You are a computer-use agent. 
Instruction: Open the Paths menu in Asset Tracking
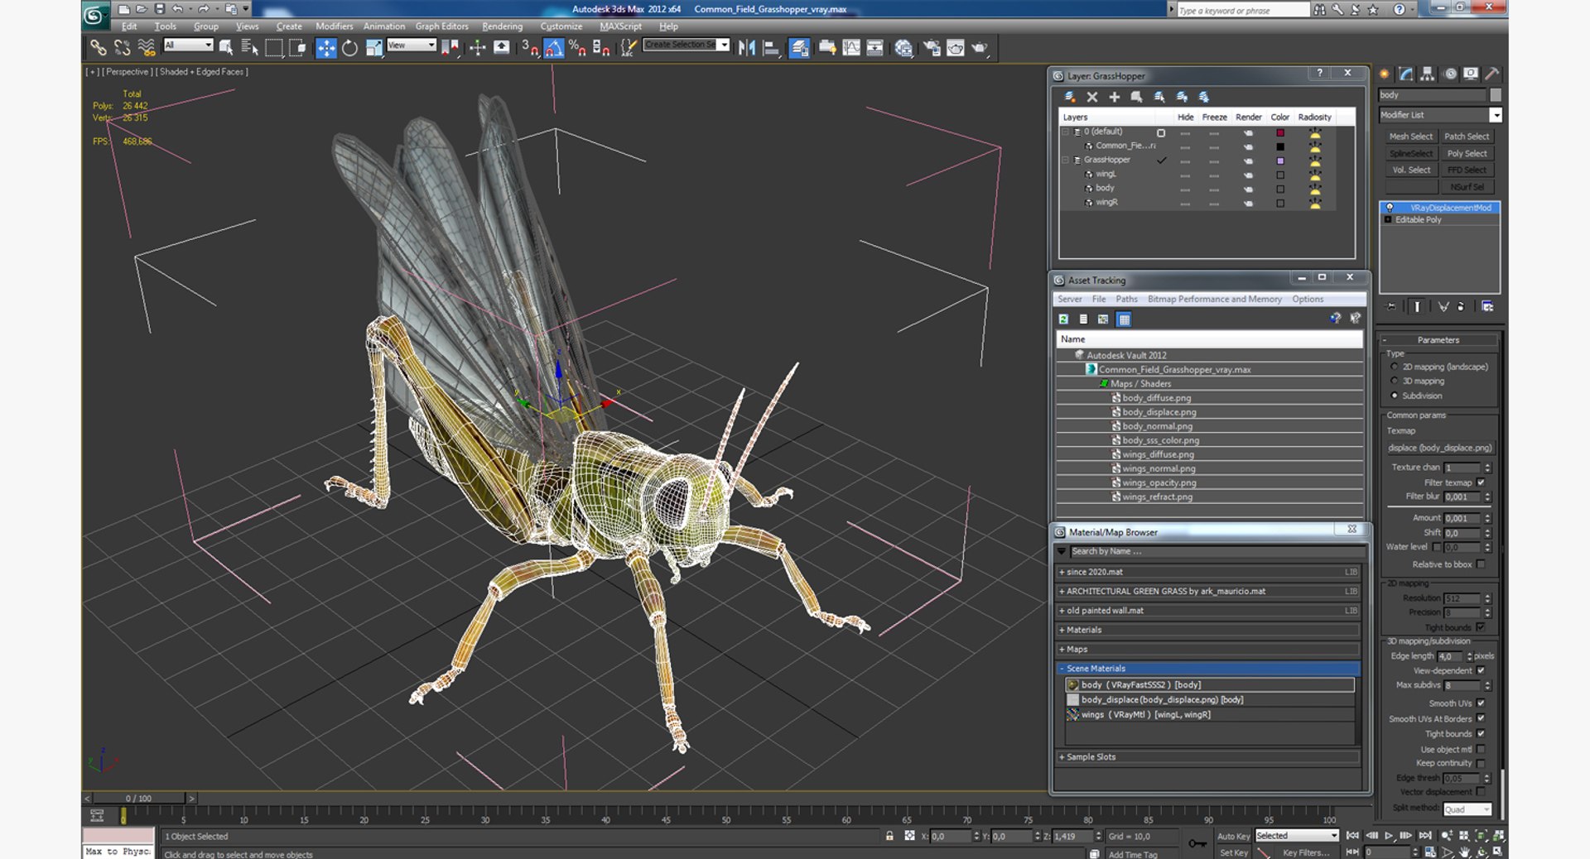tap(1126, 300)
